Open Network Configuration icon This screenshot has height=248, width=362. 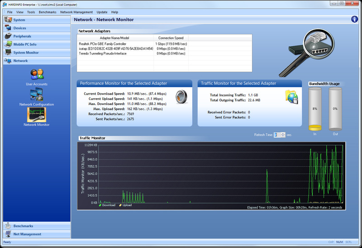tap(37, 95)
